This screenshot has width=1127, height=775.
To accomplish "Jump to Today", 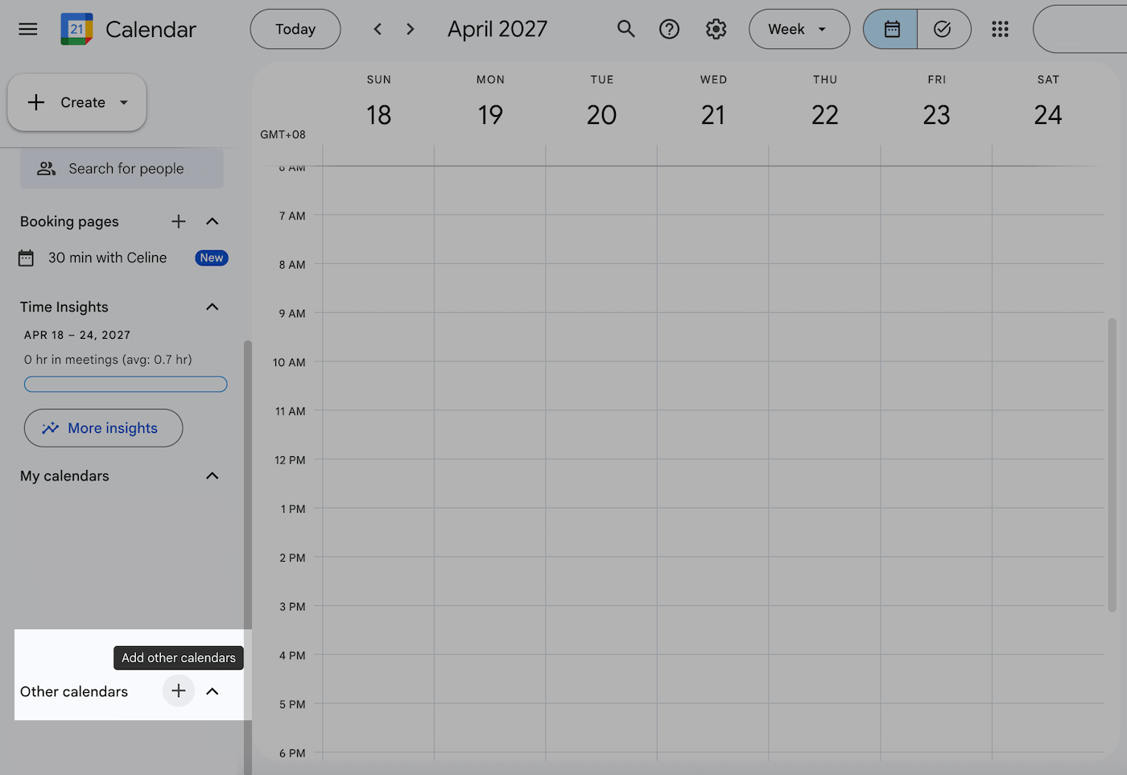I will coord(295,29).
